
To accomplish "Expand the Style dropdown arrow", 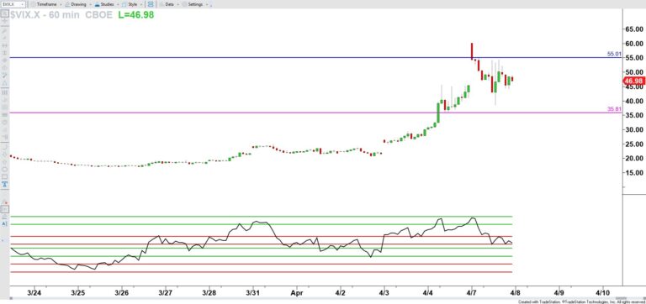I will [141, 4].
